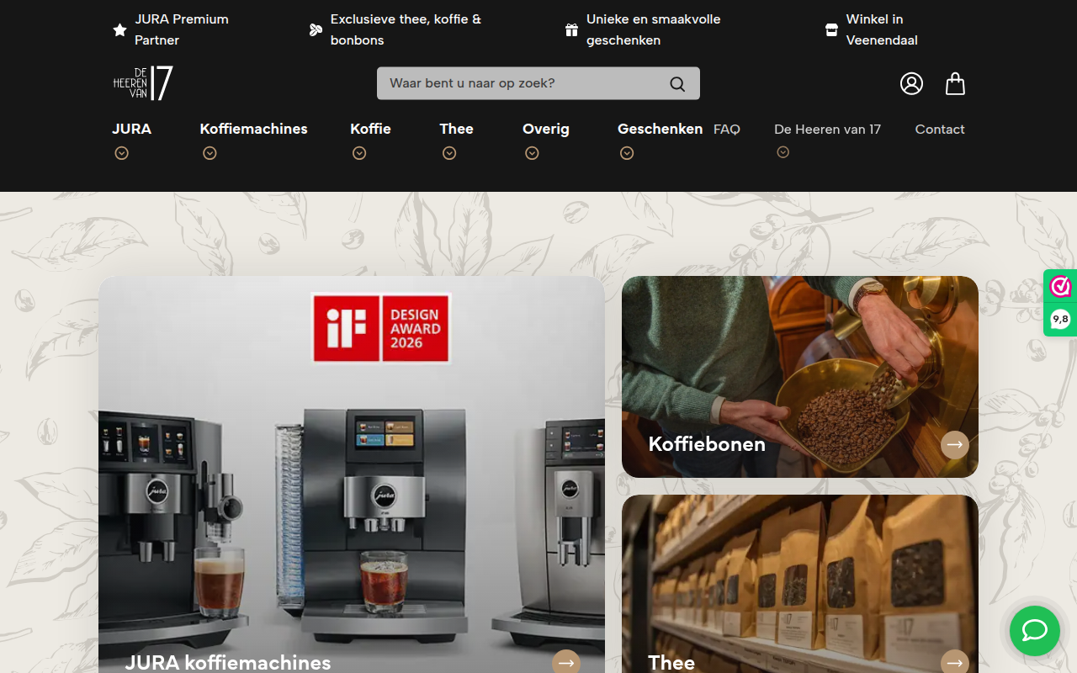Click the store icon beside Winkel in Veenendaal
Viewport: 1077px width, 673px height.
coord(831,30)
